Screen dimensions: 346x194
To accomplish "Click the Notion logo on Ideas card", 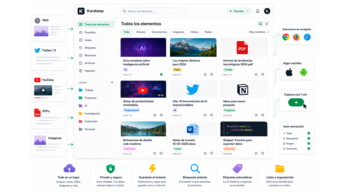I will coord(243,90).
